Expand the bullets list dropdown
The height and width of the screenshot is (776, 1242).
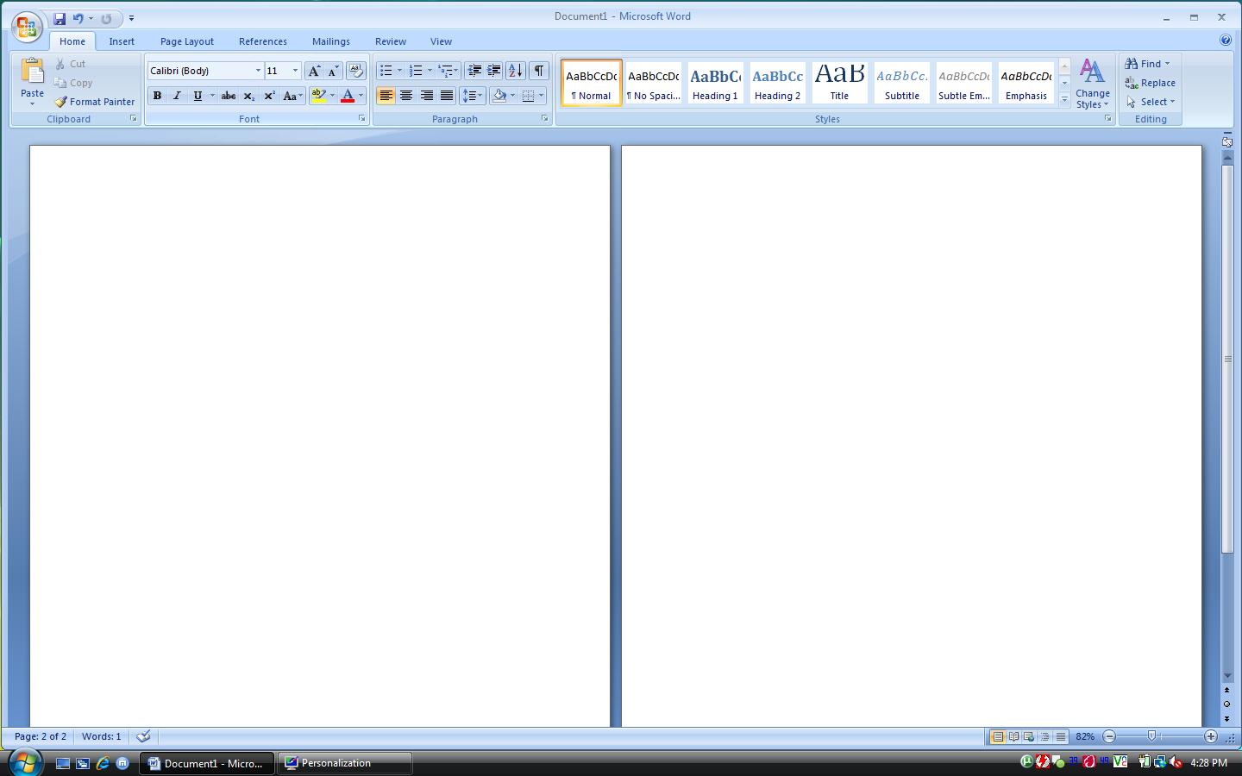pyautogui.click(x=399, y=71)
